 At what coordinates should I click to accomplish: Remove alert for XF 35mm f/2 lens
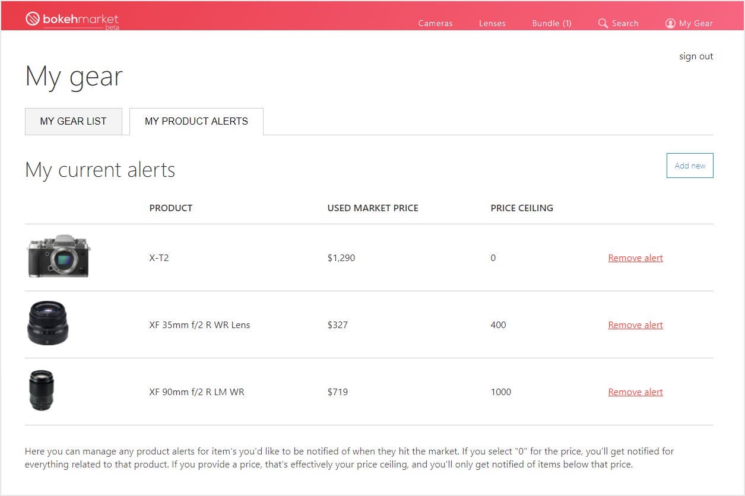635,325
